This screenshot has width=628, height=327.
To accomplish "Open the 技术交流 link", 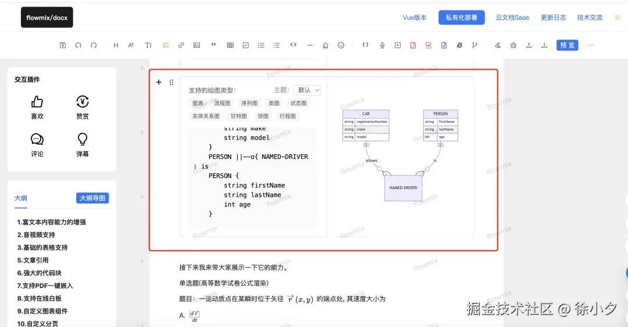I will [x=590, y=17].
